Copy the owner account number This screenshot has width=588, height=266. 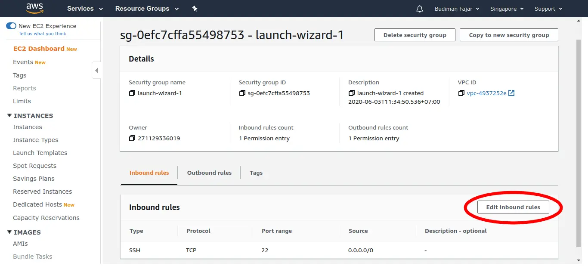132,138
